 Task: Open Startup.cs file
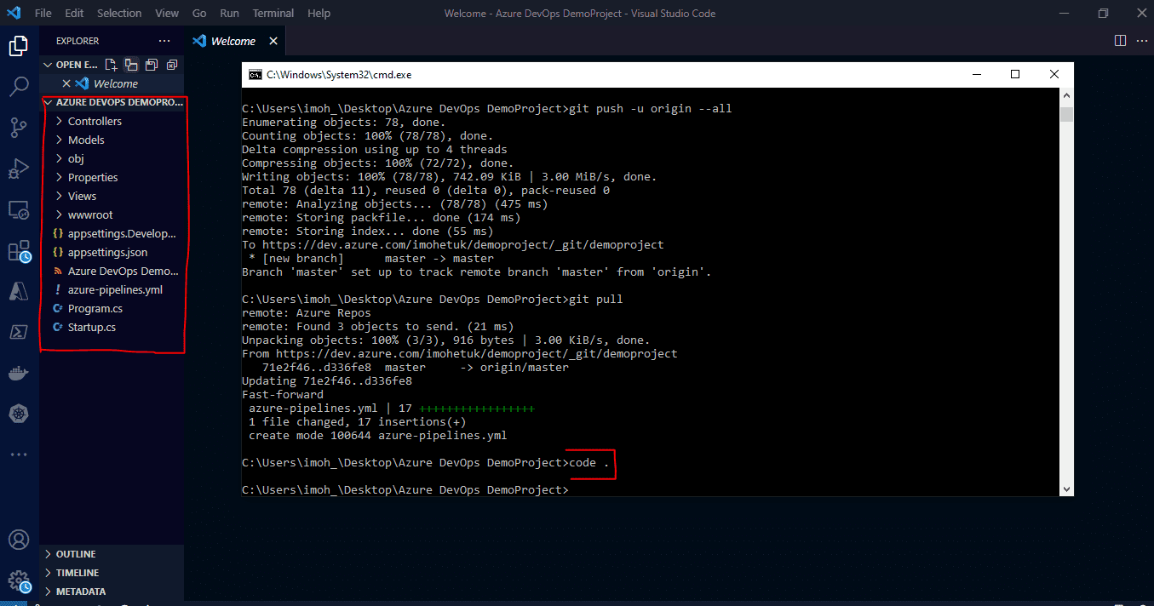coord(91,327)
